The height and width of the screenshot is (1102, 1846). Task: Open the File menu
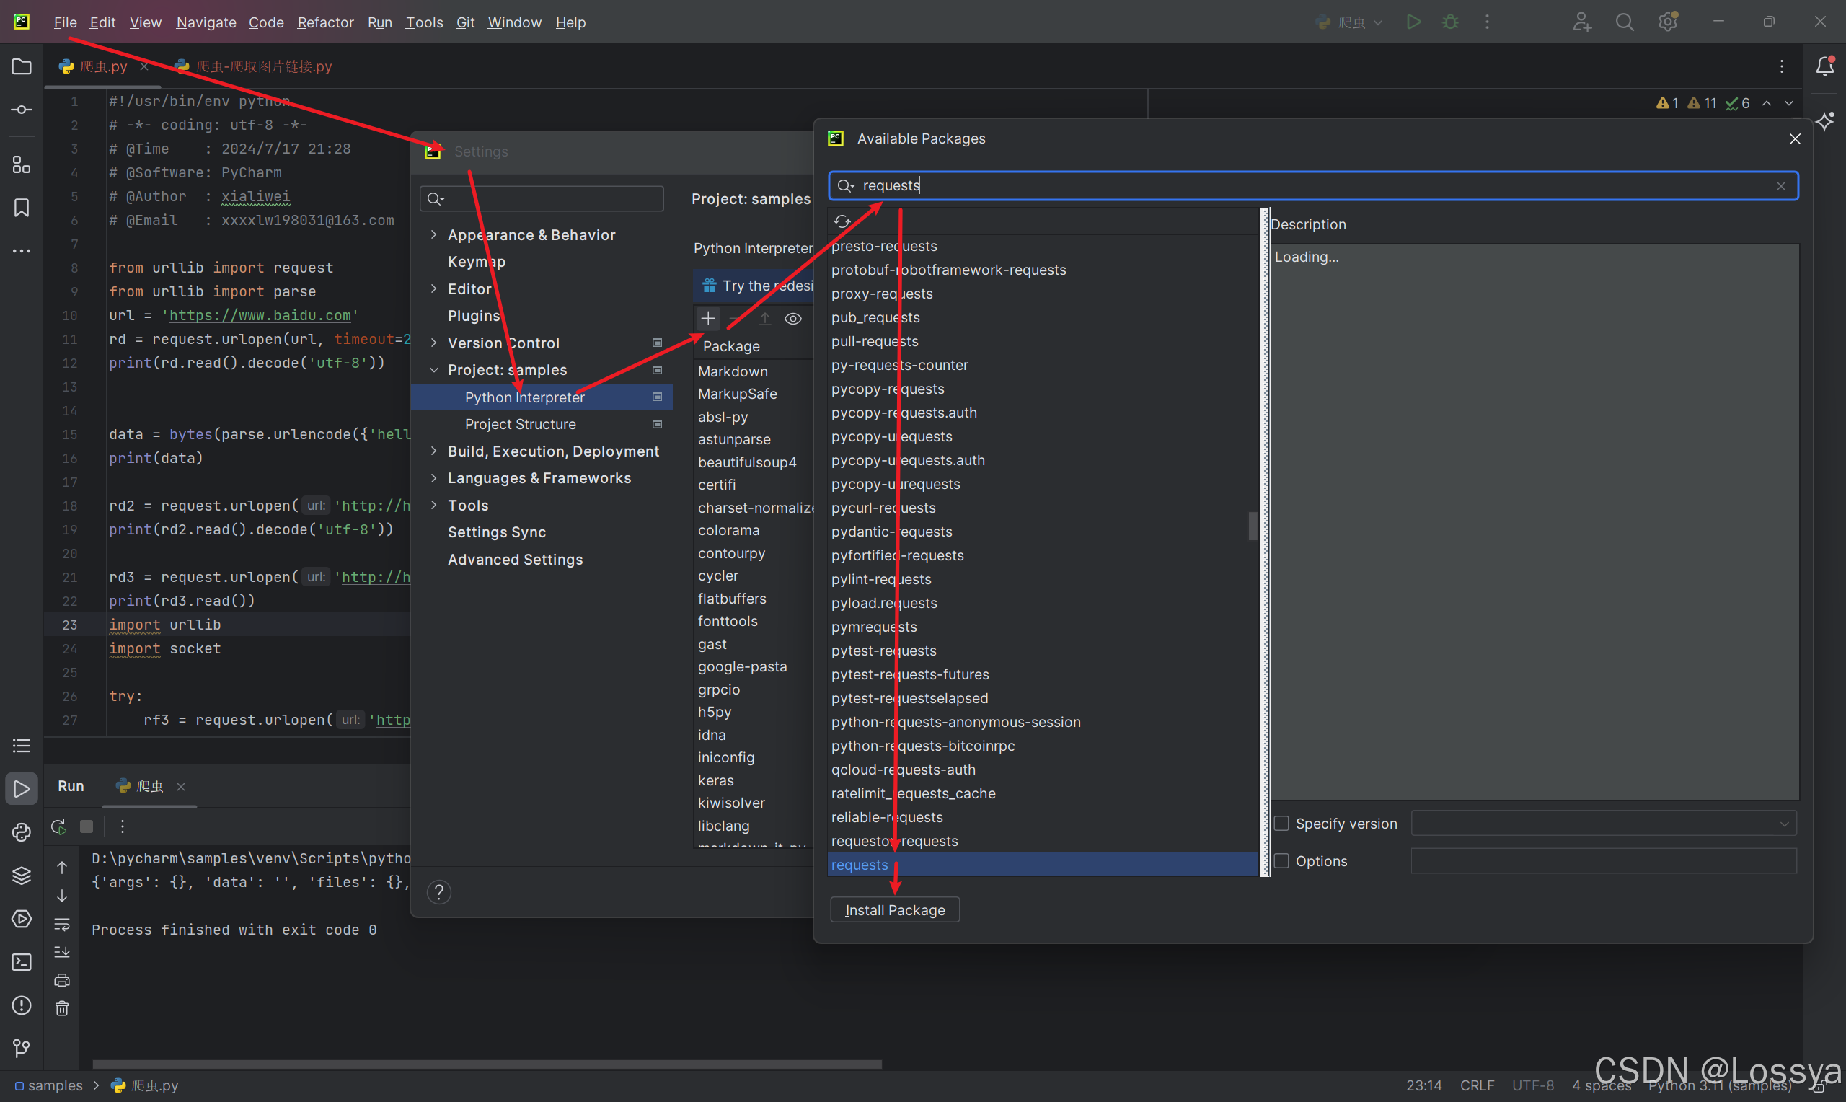pos(66,22)
